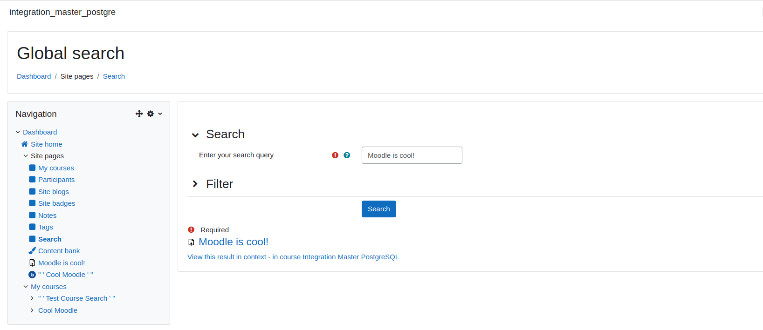Open Site blogs in Navigation
Viewport: 763px width, 330px height.
pyautogui.click(x=54, y=192)
